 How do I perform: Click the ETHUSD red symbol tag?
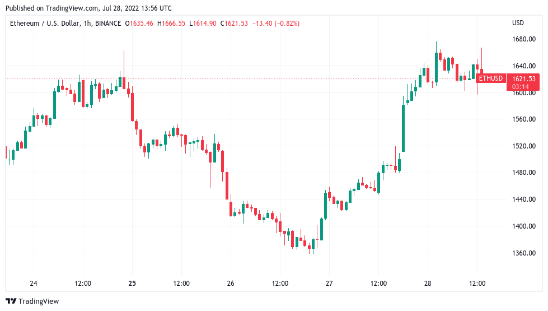[491, 78]
